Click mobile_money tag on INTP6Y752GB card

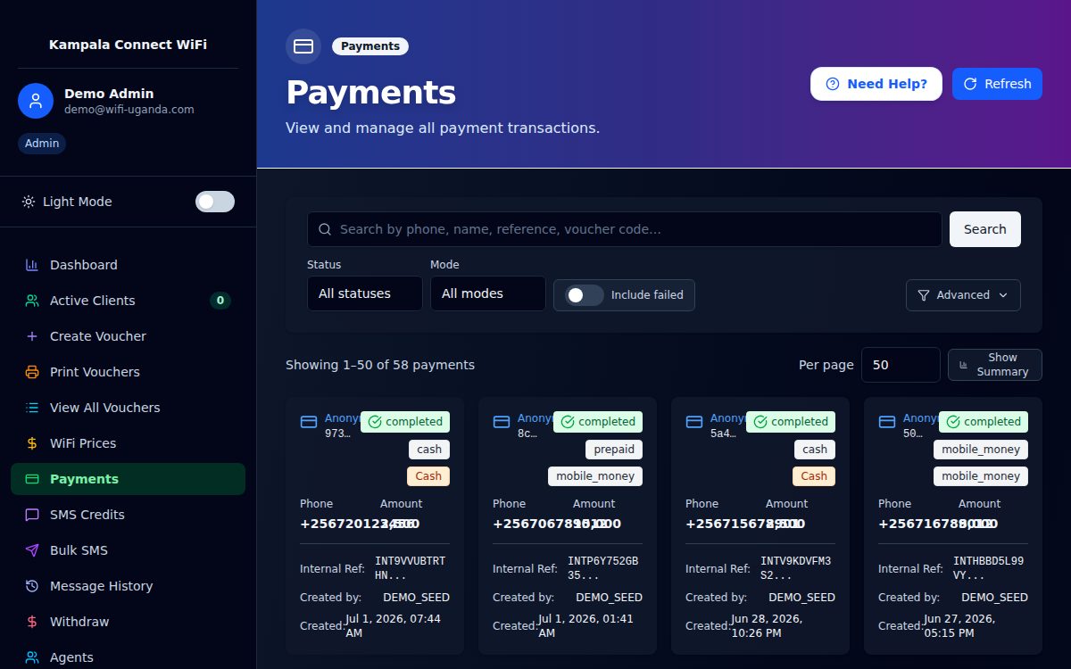coord(595,476)
